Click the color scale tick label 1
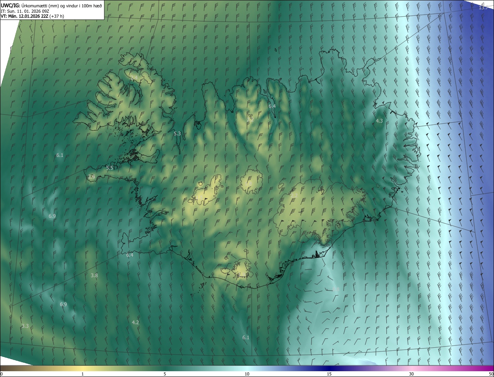The width and height of the screenshot is (494, 377). pyautogui.click(x=83, y=374)
